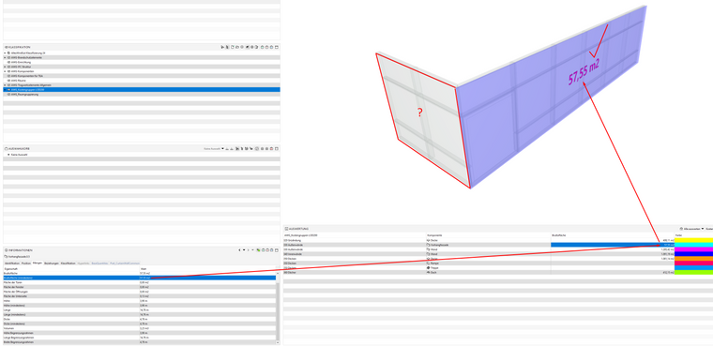Switch to the Identifikation tab
Screen dimensions: 713x346
[x=12, y=263]
